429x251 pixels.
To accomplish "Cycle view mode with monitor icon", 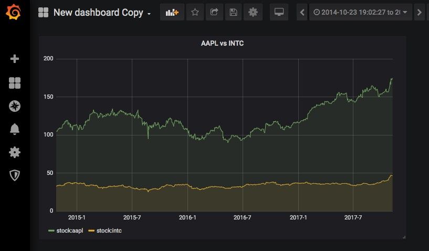I will coord(279,12).
